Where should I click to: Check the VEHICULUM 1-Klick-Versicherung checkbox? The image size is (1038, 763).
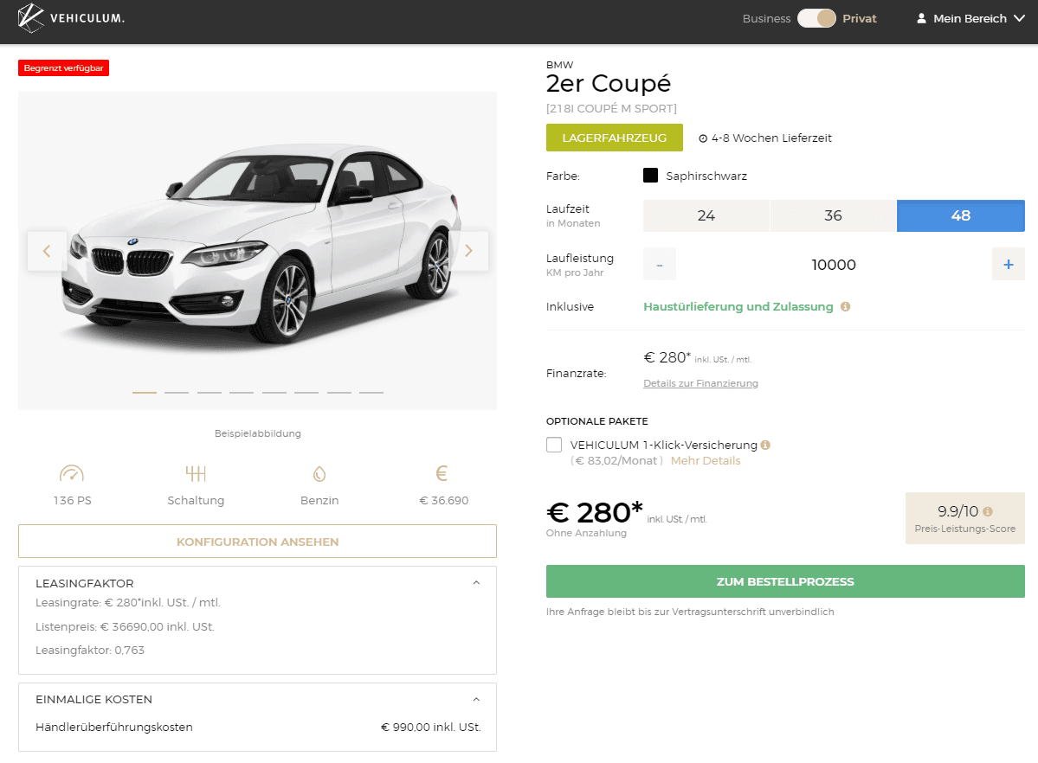pos(554,445)
